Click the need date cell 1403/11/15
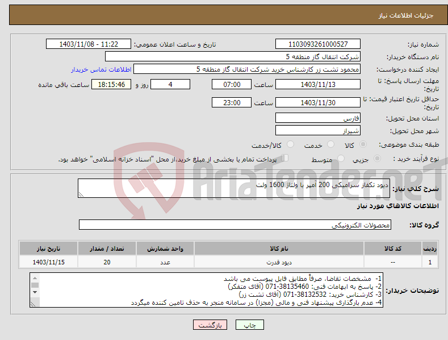 coord(49,262)
